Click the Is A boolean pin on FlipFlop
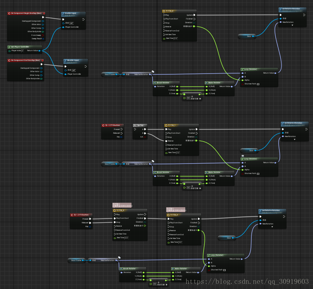The height and width of the screenshot is (289, 313). pyautogui.click(x=145, y=137)
